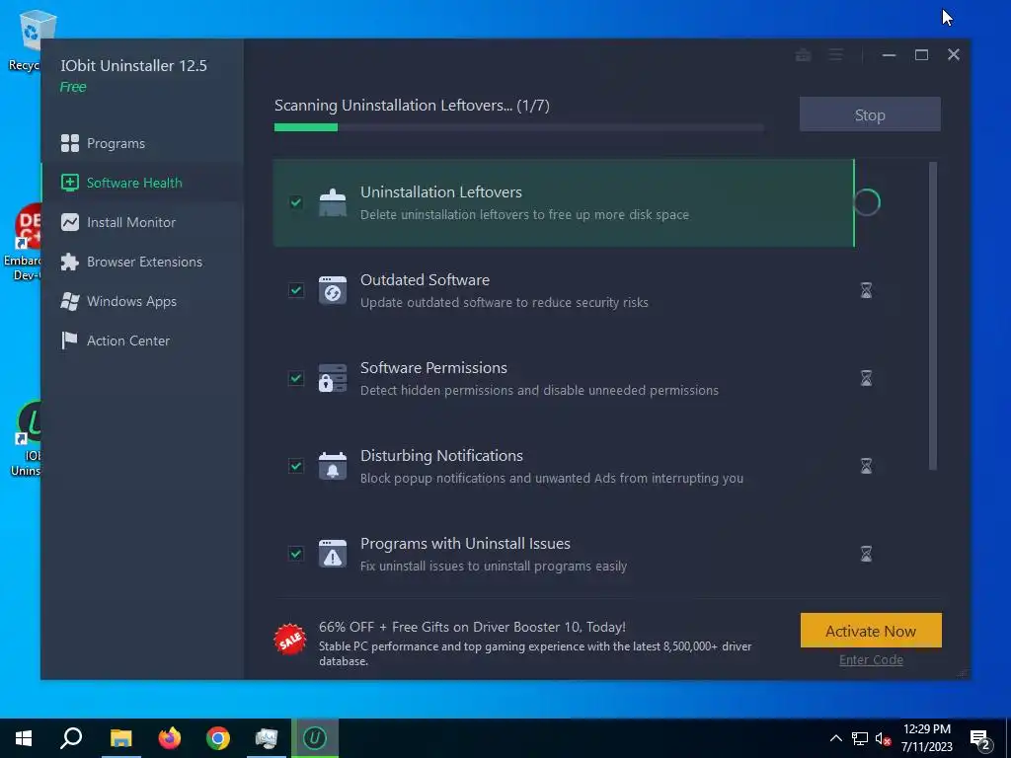Click the scan progress bar

(x=519, y=127)
